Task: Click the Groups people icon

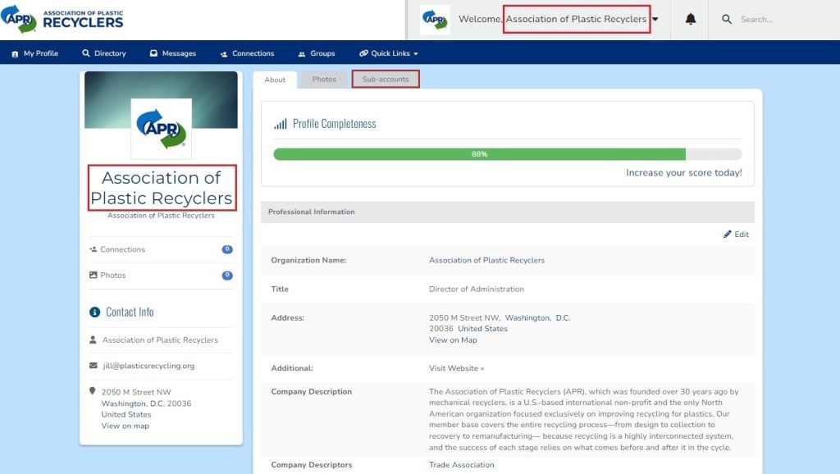Action: (x=302, y=54)
